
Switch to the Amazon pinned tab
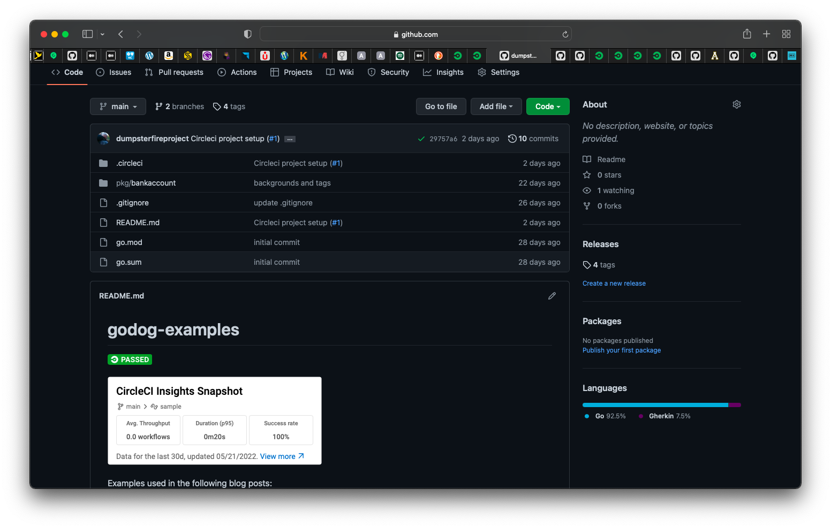169,56
